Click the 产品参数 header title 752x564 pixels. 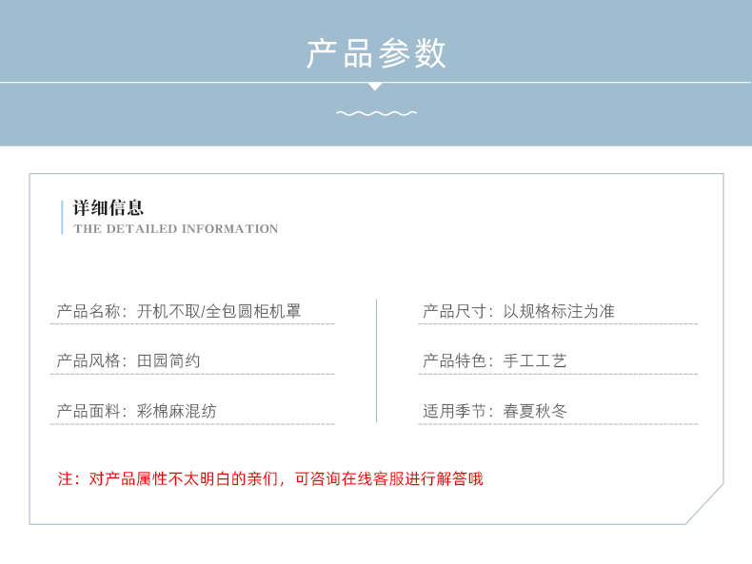[x=376, y=54]
